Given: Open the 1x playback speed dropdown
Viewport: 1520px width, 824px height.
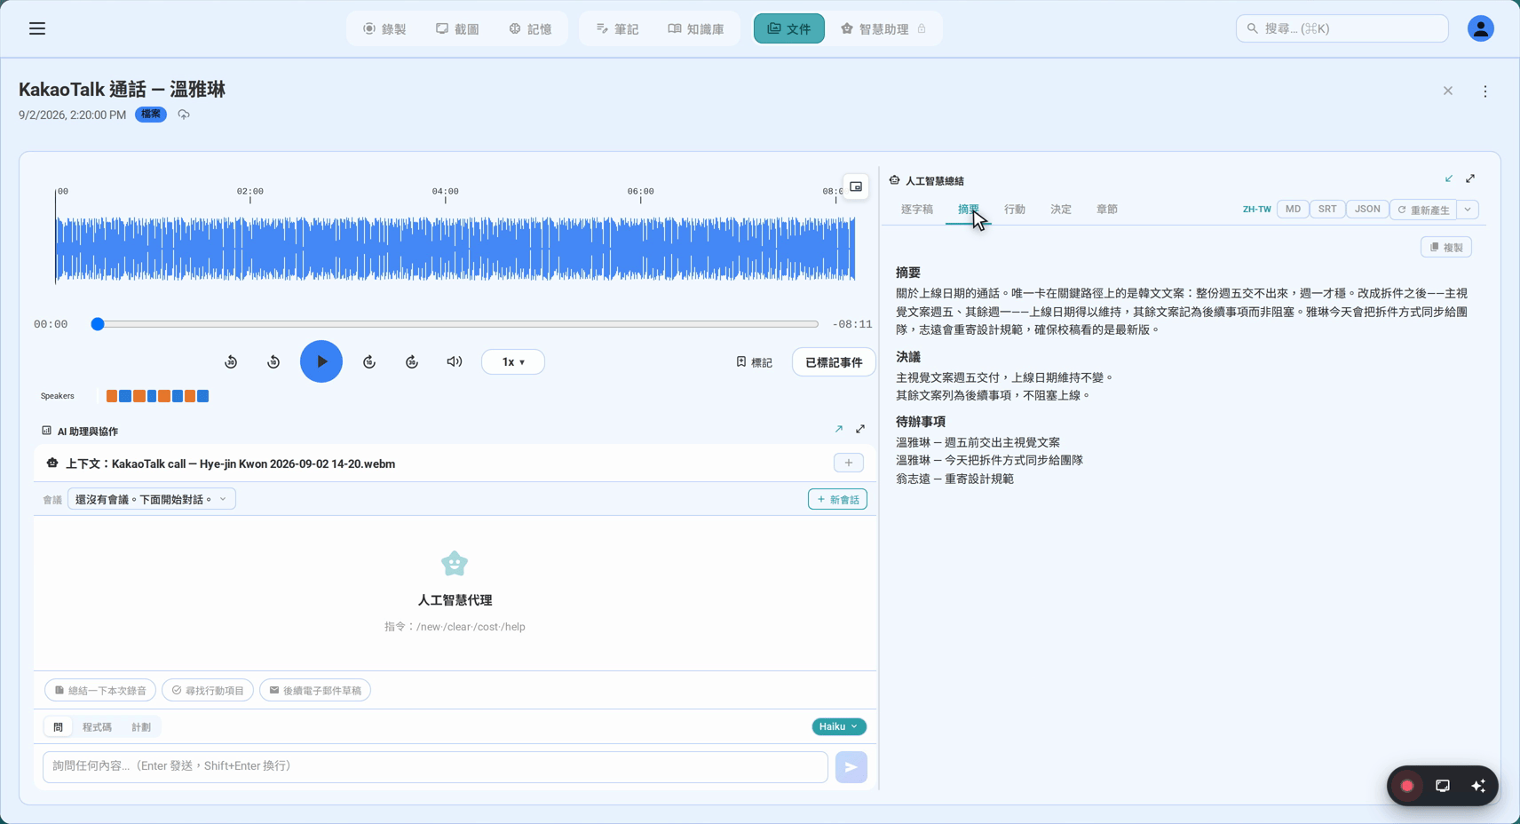Looking at the screenshot, I should point(513,361).
